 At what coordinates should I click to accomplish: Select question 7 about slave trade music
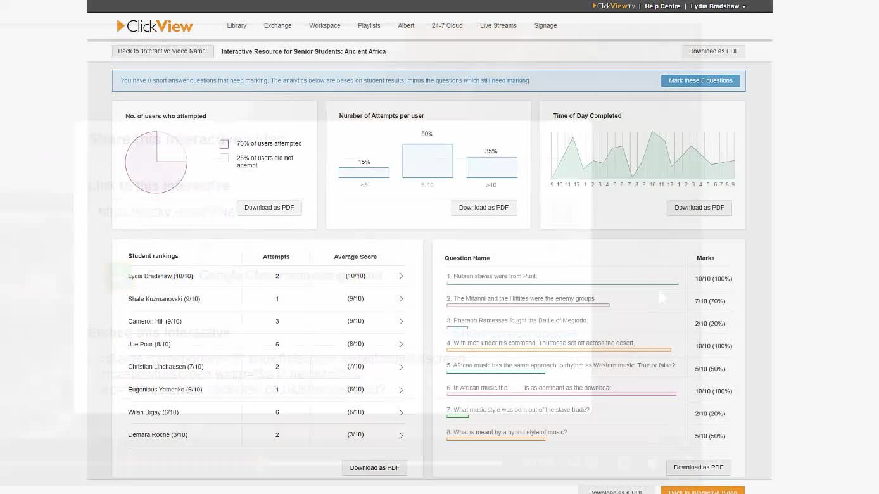[518, 410]
